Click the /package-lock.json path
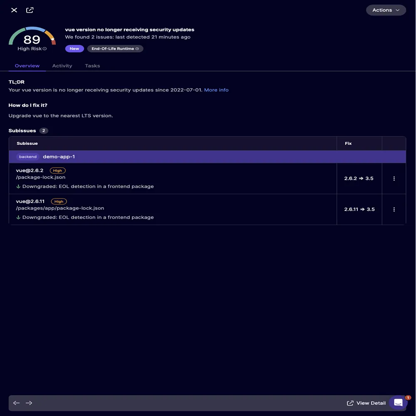 (x=41, y=177)
